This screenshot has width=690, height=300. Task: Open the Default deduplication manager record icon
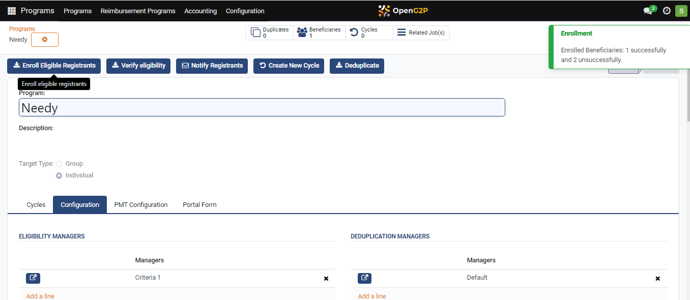click(x=364, y=278)
